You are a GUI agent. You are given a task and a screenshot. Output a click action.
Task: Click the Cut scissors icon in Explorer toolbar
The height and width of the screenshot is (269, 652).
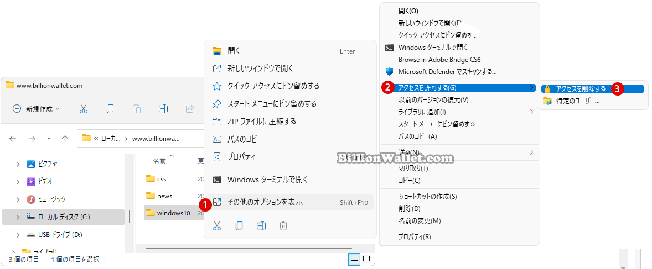tap(84, 109)
